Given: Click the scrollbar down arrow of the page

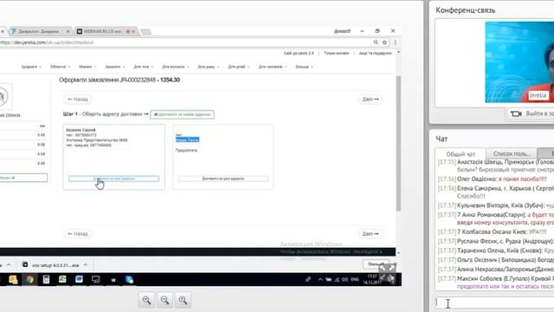Looking at the screenshot, I should coord(398,253).
